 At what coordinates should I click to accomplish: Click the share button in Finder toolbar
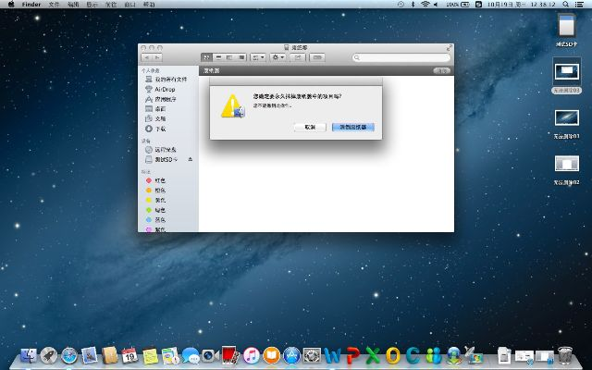298,57
